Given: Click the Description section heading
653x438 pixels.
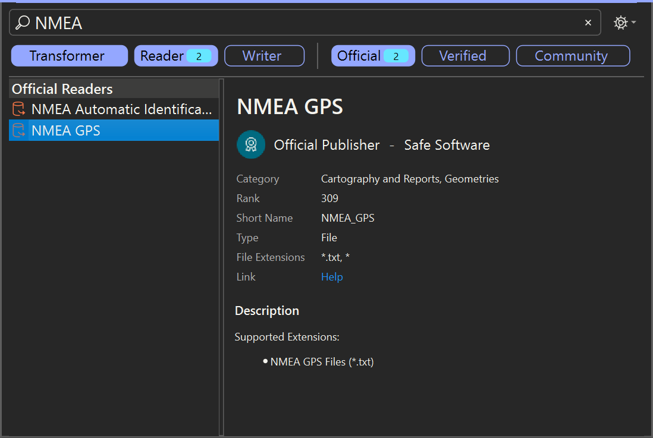Looking at the screenshot, I should (x=267, y=311).
